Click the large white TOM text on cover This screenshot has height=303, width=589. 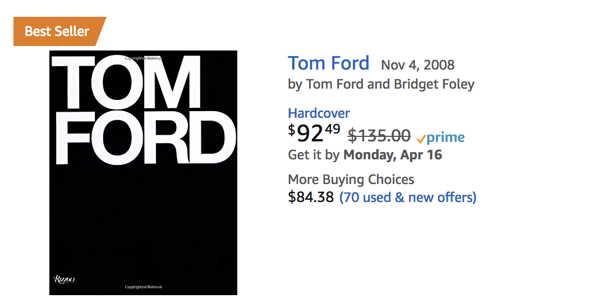[x=126, y=82]
